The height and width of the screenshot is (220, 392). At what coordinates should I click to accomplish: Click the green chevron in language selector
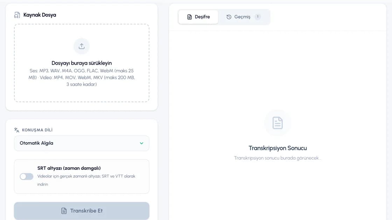coord(141,143)
